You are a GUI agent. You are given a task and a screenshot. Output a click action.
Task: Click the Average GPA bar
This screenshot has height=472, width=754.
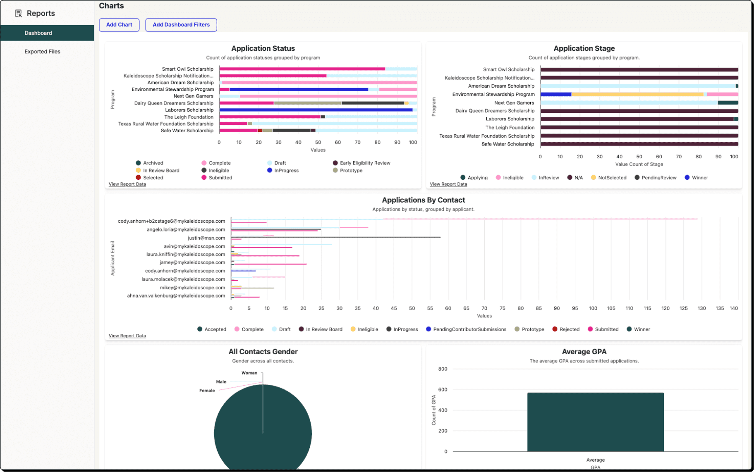point(595,422)
